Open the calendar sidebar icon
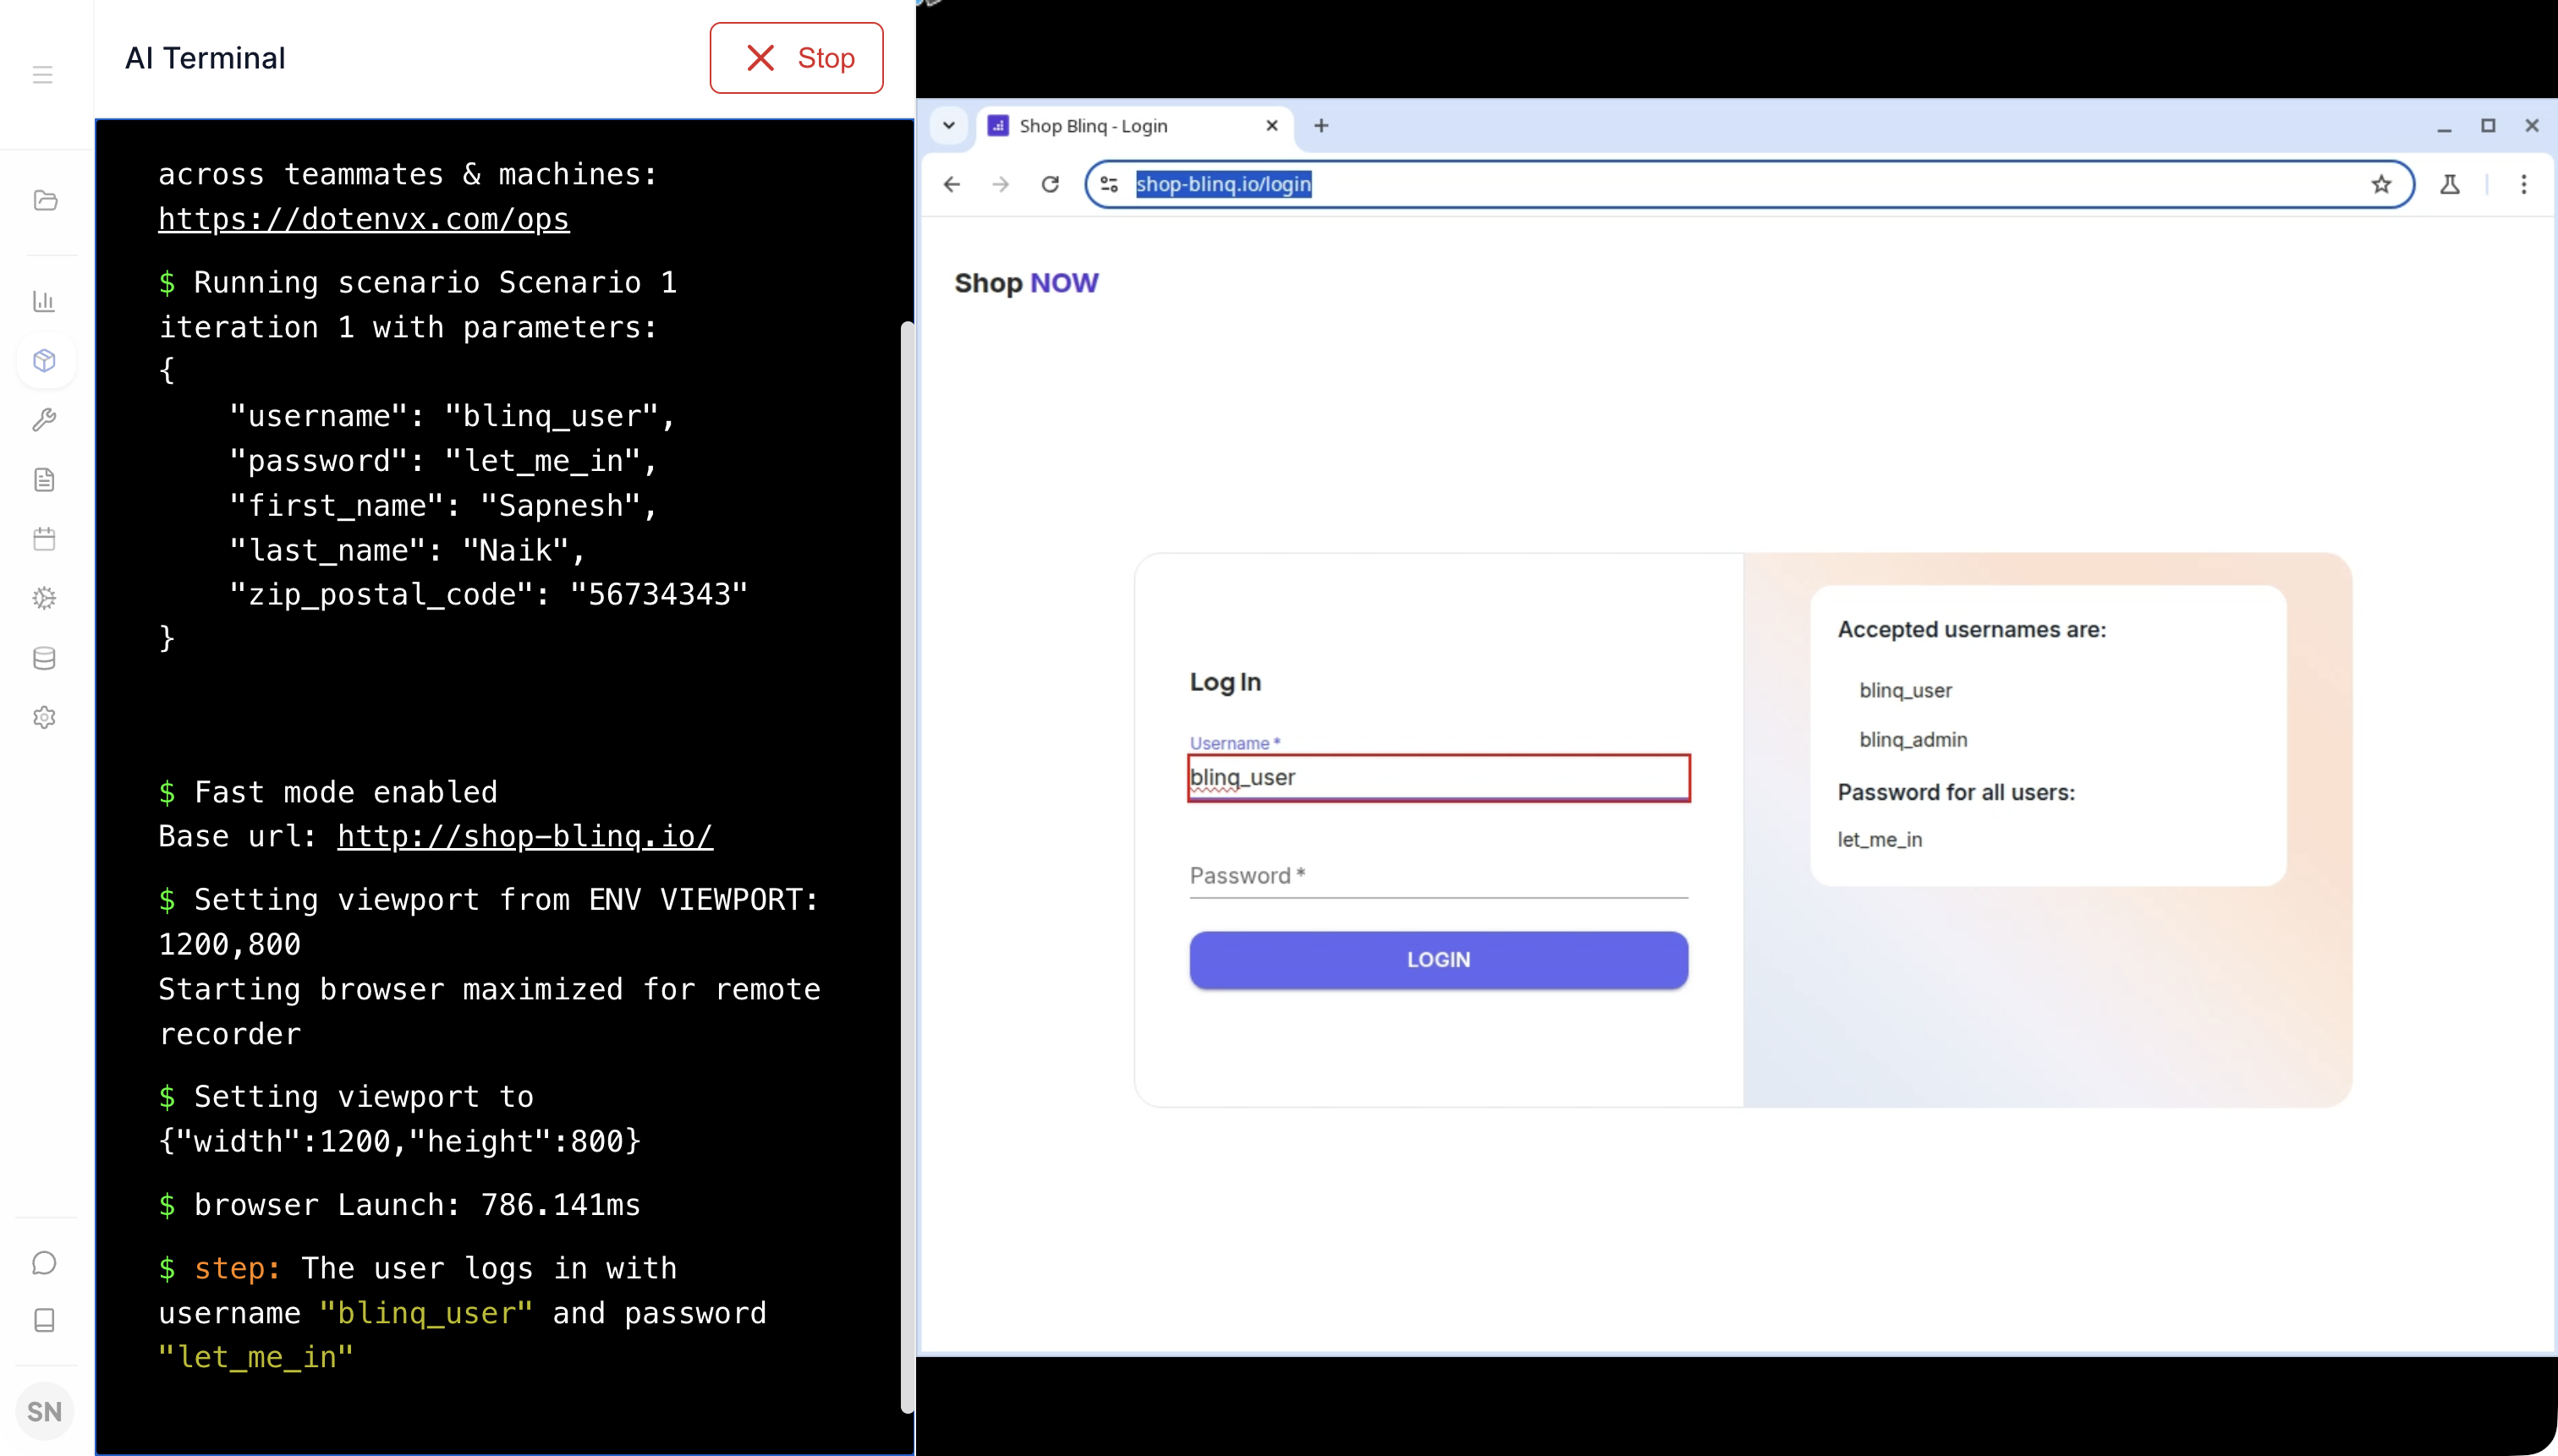Image resolution: width=2558 pixels, height=1456 pixels. tap(44, 539)
